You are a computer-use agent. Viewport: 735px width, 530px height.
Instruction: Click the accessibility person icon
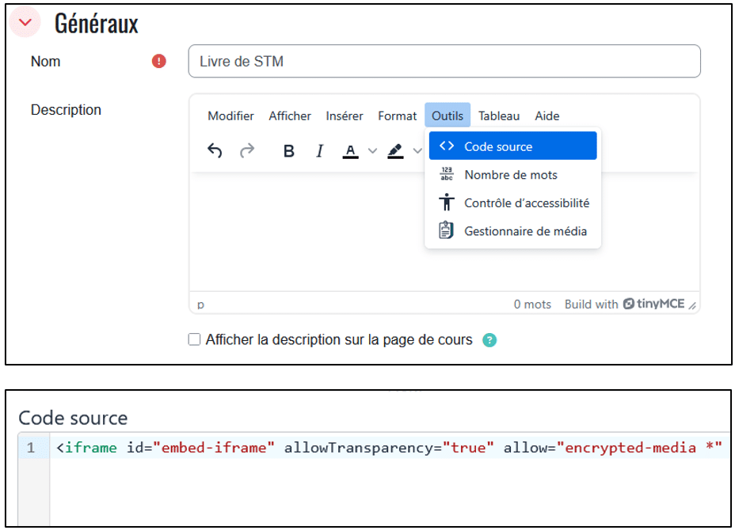coord(447,203)
